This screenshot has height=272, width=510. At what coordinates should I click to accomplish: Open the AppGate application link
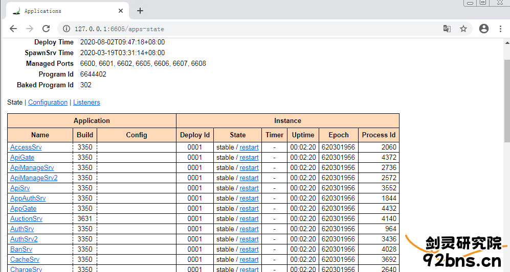click(x=24, y=208)
